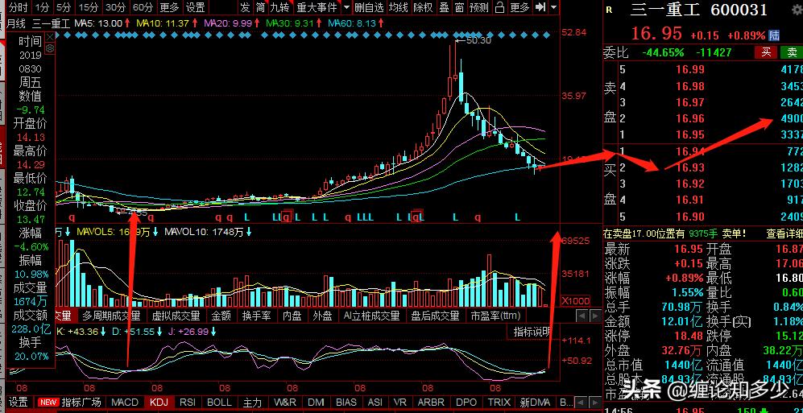803x413 pixels.
Task: Open AI立桩成交量 tab
Action: [x=372, y=316]
